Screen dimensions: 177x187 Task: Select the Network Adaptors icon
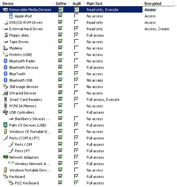pos(6,157)
